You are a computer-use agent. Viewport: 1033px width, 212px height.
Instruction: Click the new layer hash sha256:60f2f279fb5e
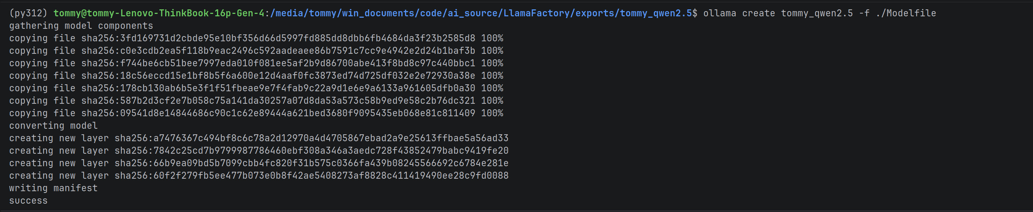click(312, 175)
